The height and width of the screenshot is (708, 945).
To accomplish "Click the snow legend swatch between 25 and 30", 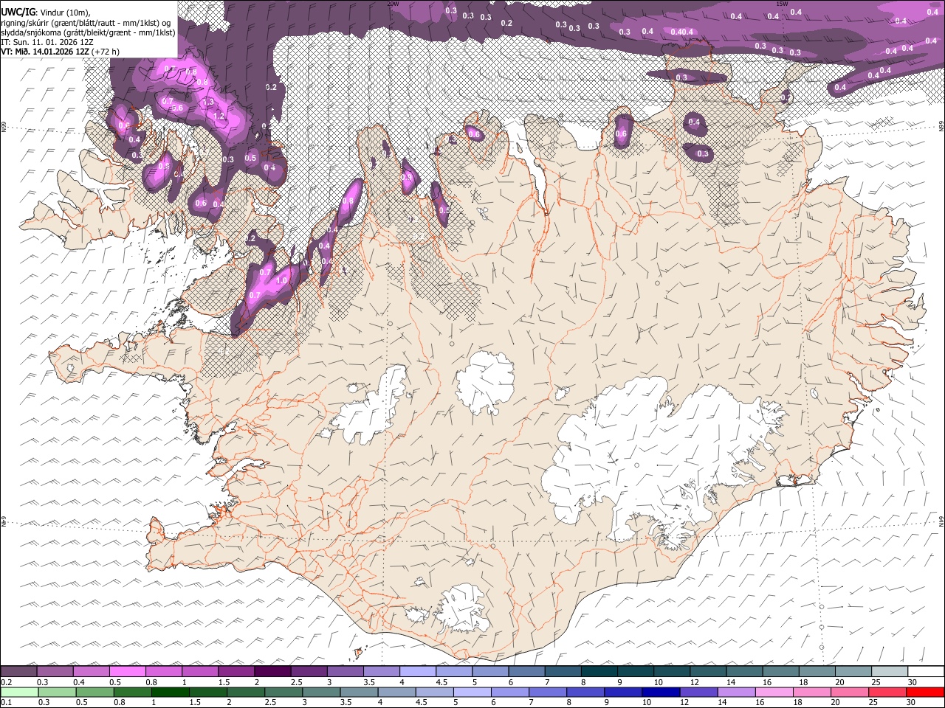I will [889, 671].
